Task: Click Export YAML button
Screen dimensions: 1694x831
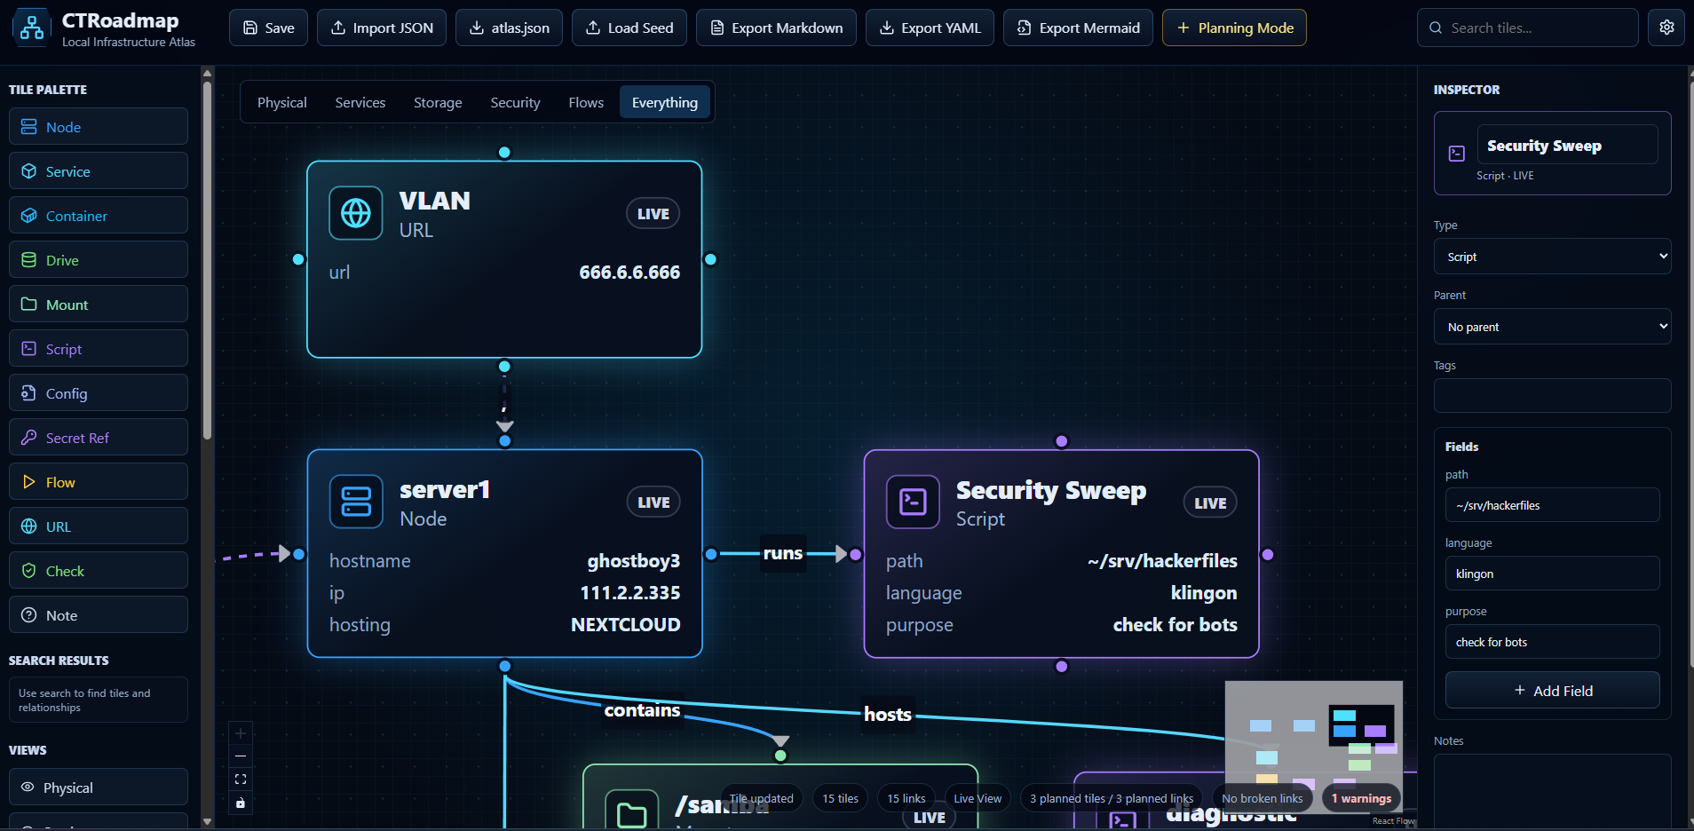Action: [930, 28]
